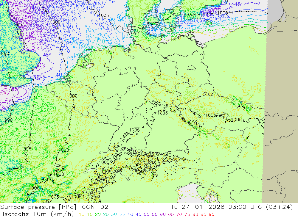
Task: Click the purple '50' legend value in bottom scale
Action: (x=147, y=215)
